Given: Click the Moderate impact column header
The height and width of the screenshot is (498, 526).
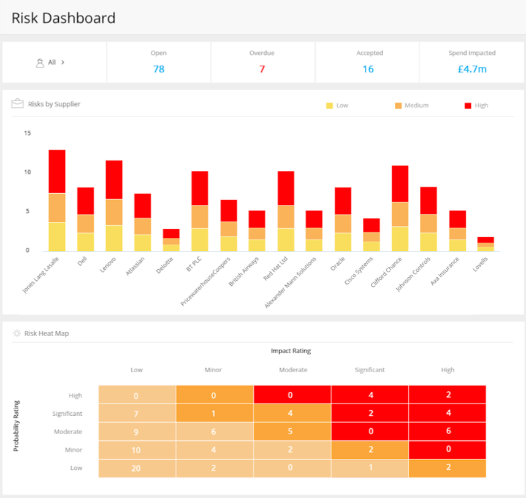Looking at the screenshot, I should tap(292, 370).
